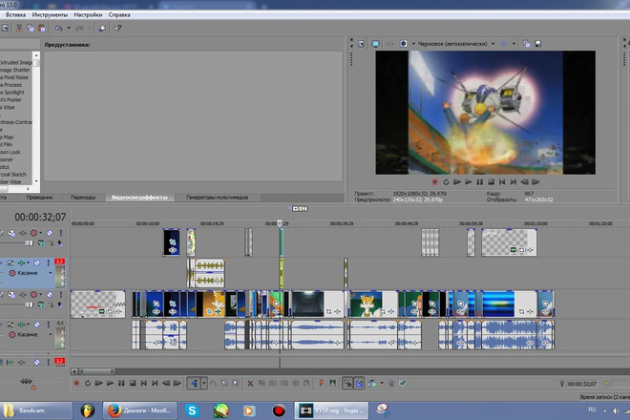
Task: Select the Pixel Noise effect in list
Action: [x=15, y=77]
